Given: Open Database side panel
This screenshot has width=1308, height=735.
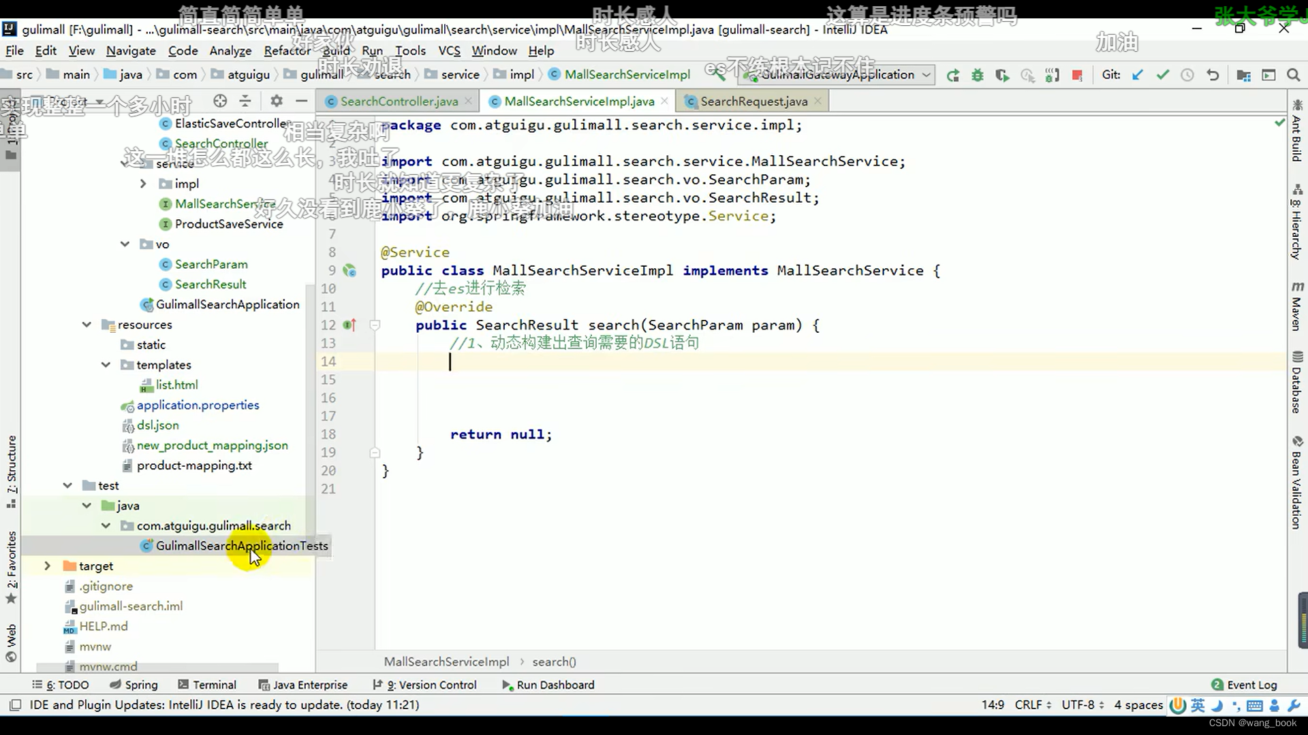Looking at the screenshot, I should (1296, 382).
